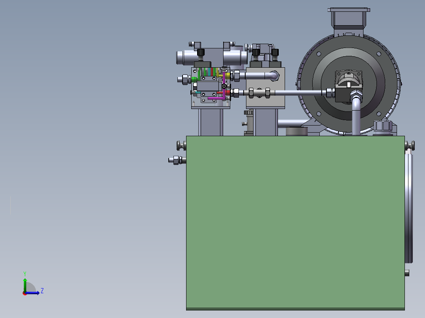Viewport: 425px width, 318px height.
Task: Select the green fitting left of the valve block
Action: [x=195, y=79]
